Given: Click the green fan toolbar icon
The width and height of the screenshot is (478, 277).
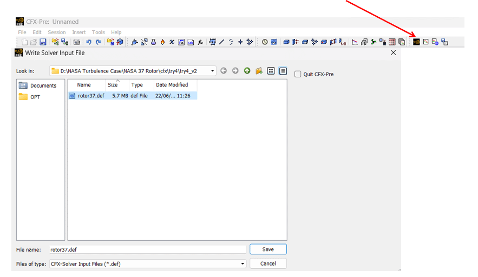Looking at the screenshot, I should click(x=374, y=42).
